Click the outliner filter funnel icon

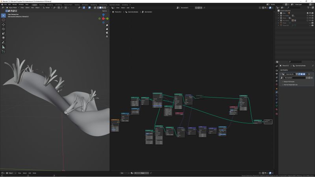coord(308,7)
